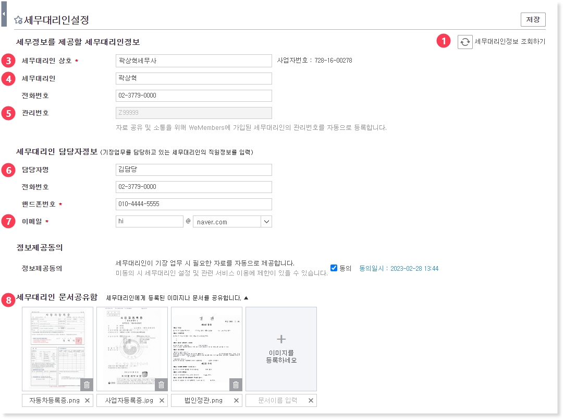
Task: Click the 세무대리인 상호 input field
Action: coord(193,61)
